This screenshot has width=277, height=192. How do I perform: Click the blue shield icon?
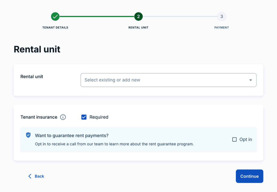(x=28, y=135)
